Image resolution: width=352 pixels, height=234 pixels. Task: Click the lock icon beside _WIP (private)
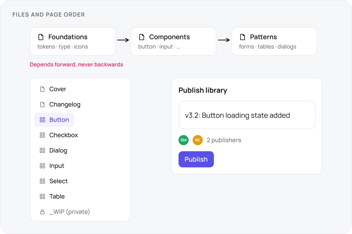tap(42, 212)
